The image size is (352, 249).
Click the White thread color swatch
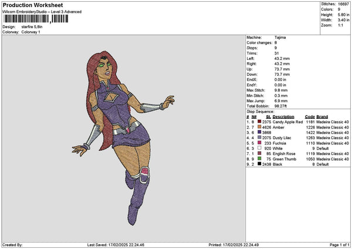pos(258,149)
